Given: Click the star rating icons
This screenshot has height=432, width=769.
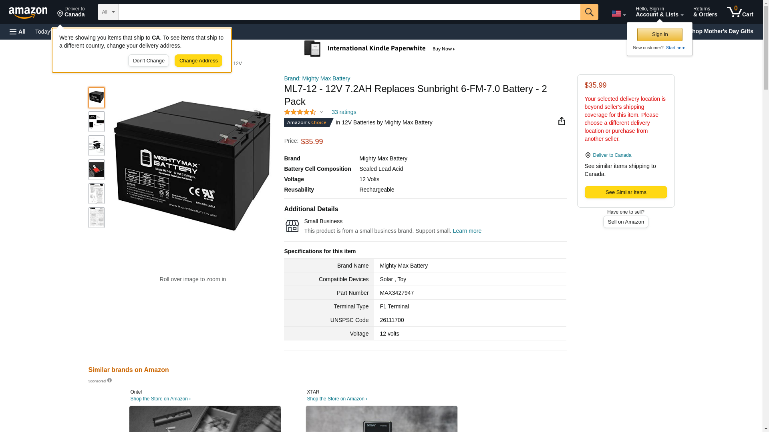Looking at the screenshot, I should pyautogui.click(x=300, y=112).
